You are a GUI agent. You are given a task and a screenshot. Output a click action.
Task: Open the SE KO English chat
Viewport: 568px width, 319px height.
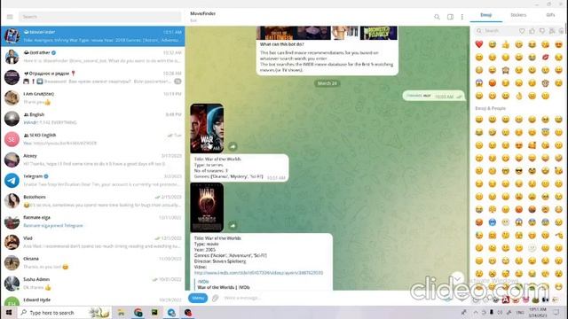click(x=92, y=139)
